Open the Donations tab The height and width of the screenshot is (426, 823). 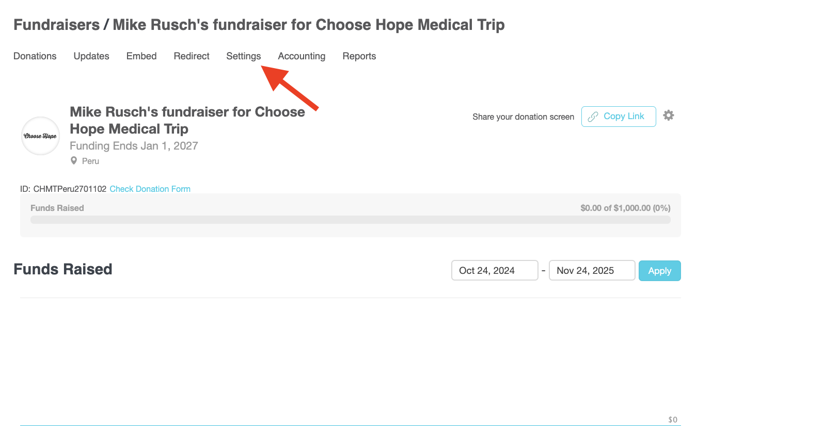[x=35, y=56]
